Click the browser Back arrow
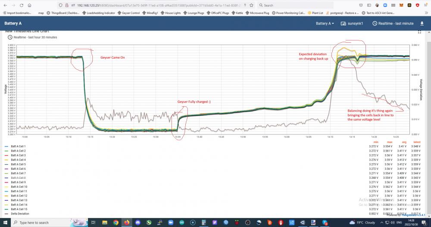The height and width of the screenshot is (227, 431). [5, 5]
